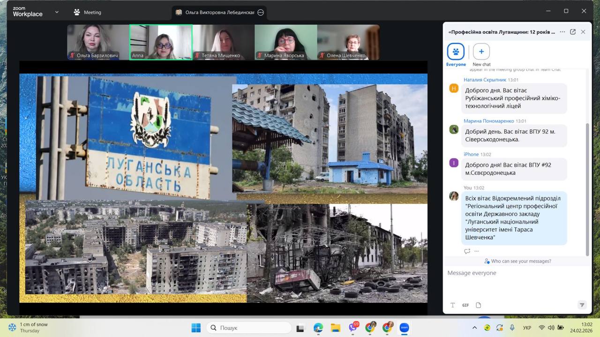Switch keyboard language from УКР indicator
The image size is (600, 337).
coord(527,328)
